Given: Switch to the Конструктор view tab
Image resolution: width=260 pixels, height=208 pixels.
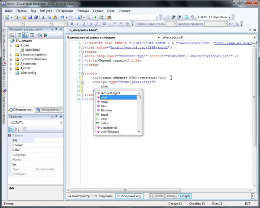Looking at the screenshot, I should point(79,196).
